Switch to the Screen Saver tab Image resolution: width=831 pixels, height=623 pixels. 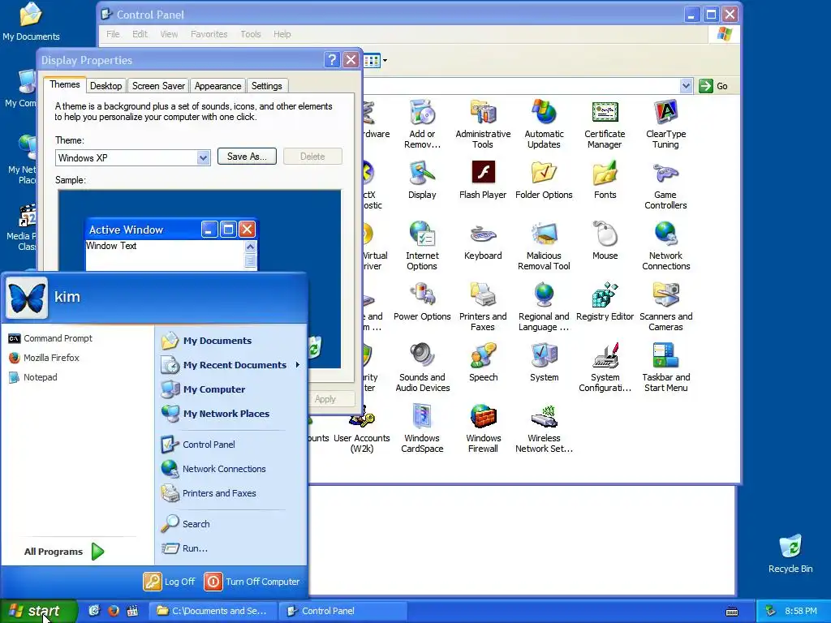click(x=158, y=86)
